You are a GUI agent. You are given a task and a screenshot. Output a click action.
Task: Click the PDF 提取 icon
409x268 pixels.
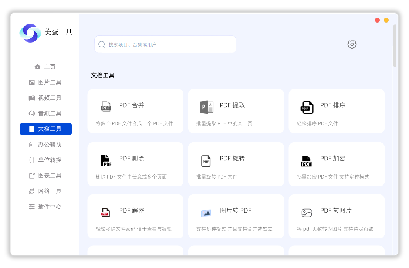207,107
